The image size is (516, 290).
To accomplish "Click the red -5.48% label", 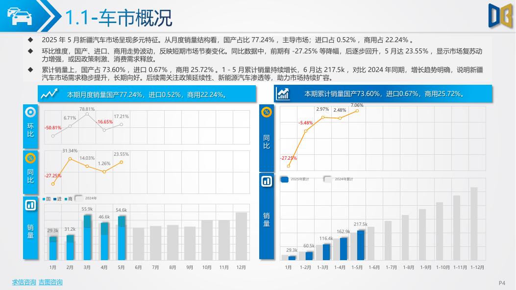I will tap(305, 122).
